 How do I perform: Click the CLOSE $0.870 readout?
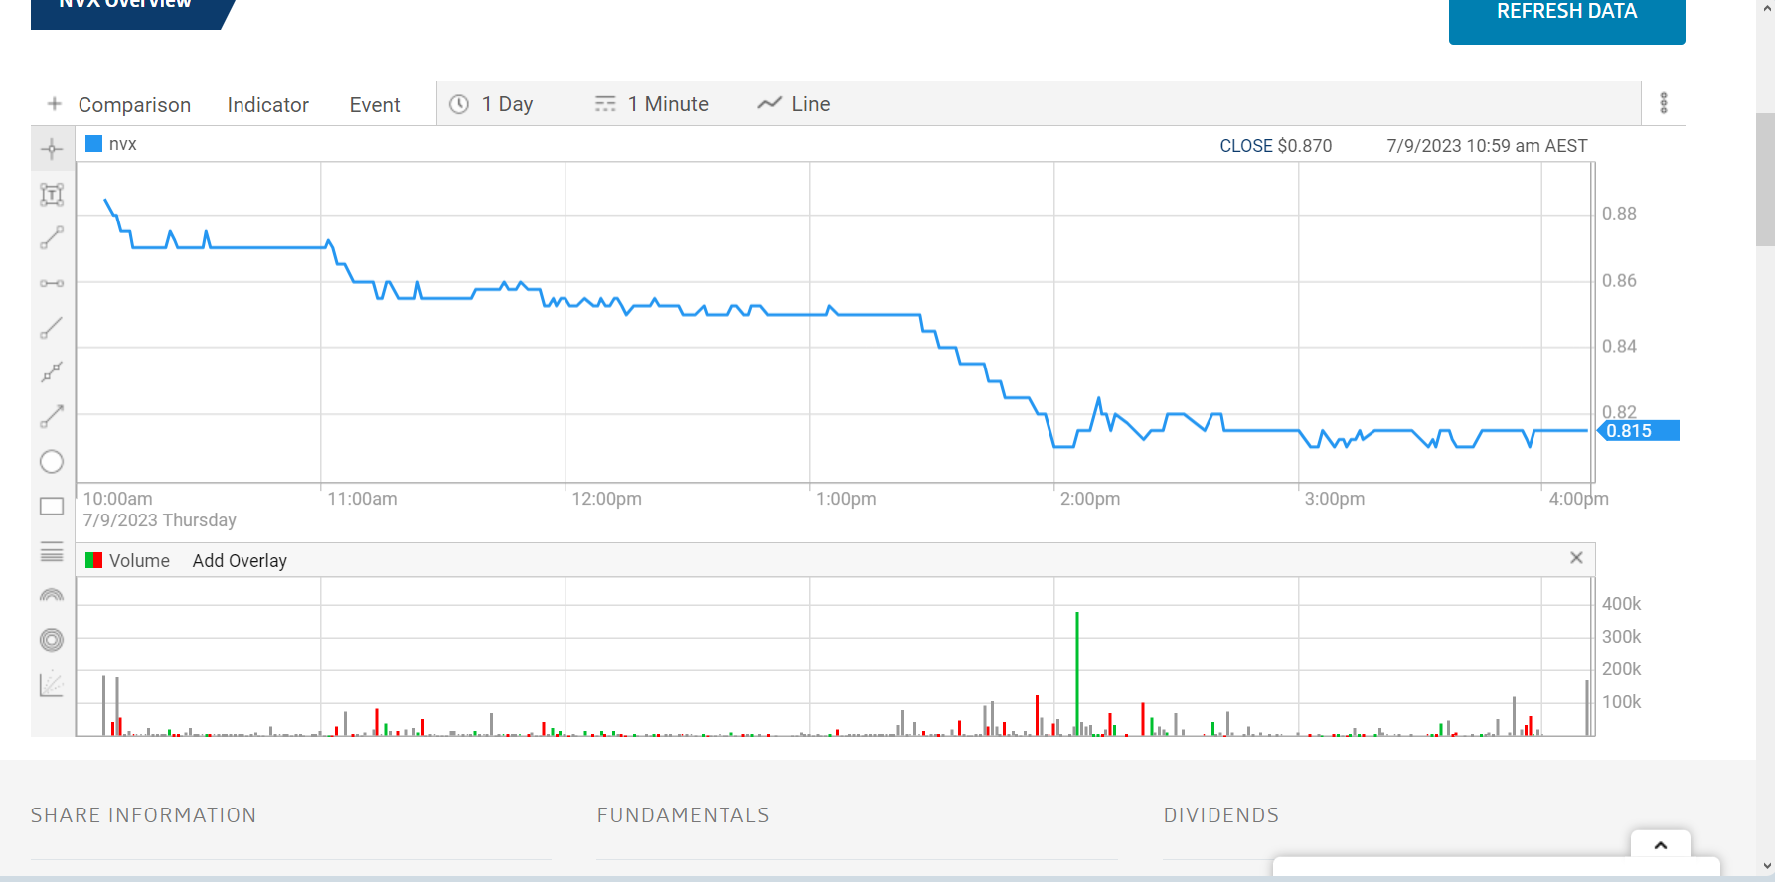coord(1276,146)
